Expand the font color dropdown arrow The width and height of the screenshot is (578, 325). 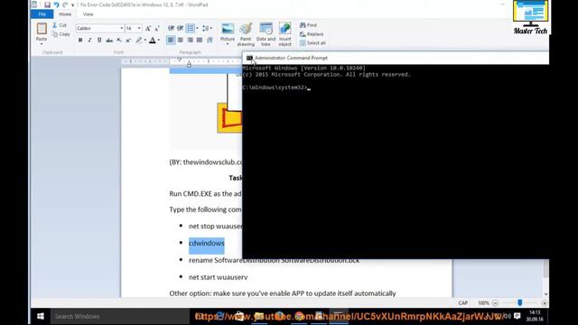pyautogui.click(x=159, y=40)
